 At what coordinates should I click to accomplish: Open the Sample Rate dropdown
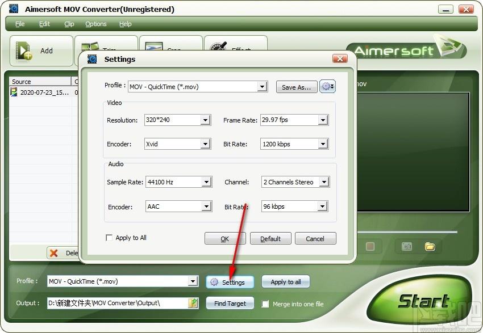pos(206,182)
